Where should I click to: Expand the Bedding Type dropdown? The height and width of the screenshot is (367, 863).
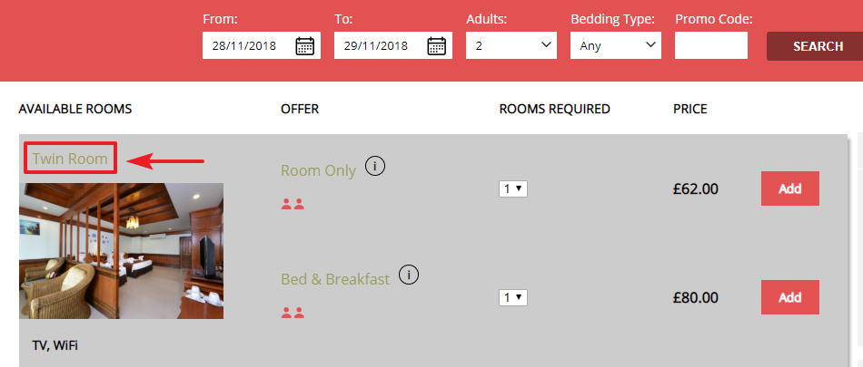[616, 45]
